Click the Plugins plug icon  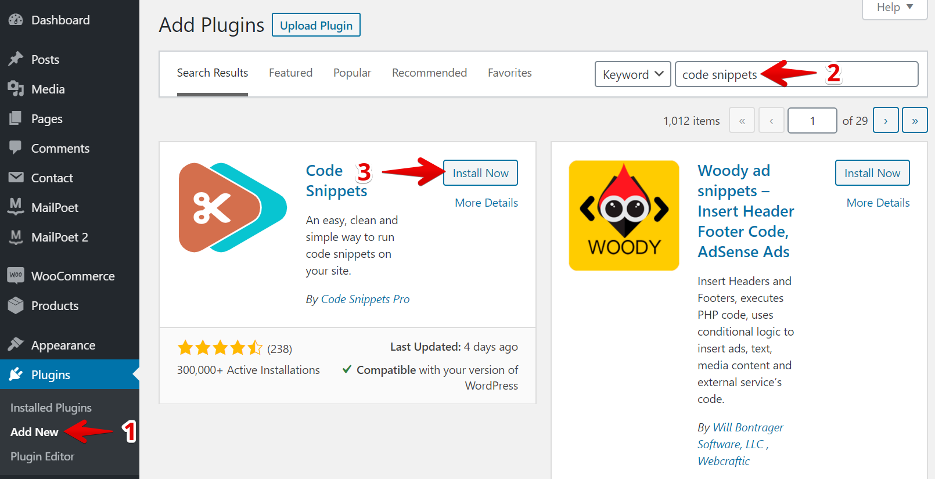click(16, 374)
